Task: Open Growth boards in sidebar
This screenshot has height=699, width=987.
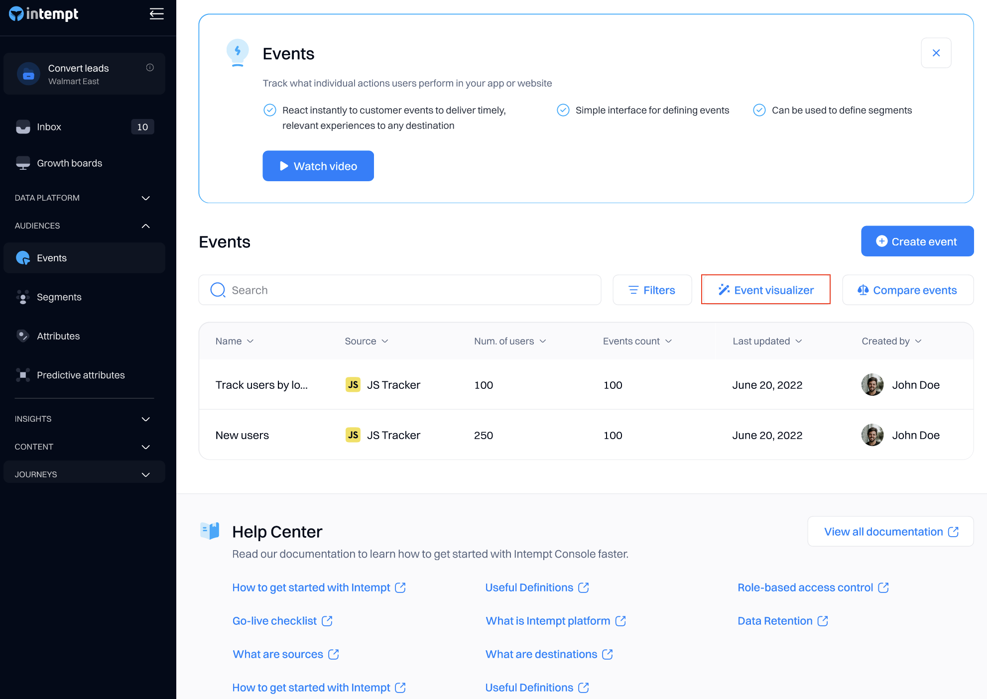Action: point(69,163)
